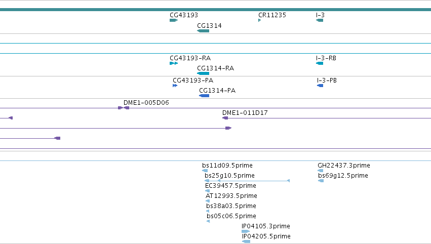The width and height of the screenshot is (431, 244).
Task: Select the DME1-005D06 label
Action: (146, 103)
